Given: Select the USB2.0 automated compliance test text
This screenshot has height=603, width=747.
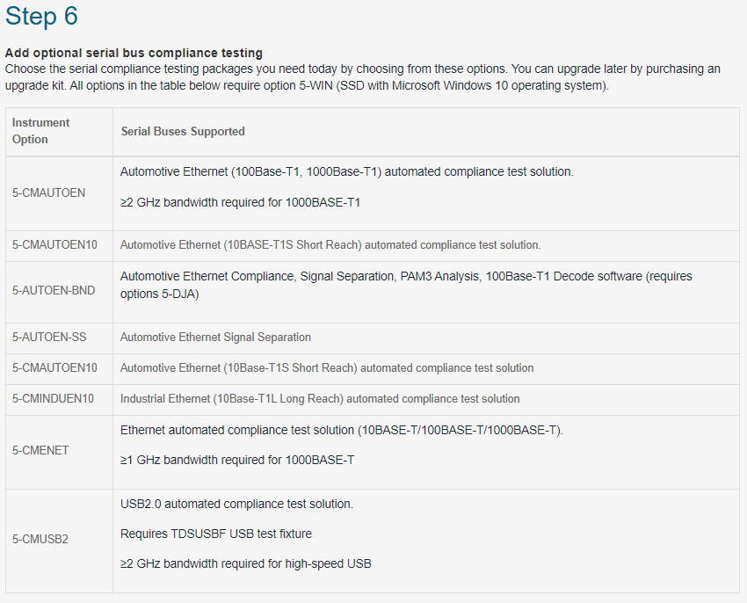Looking at the screenshot, I should point(236,504).
